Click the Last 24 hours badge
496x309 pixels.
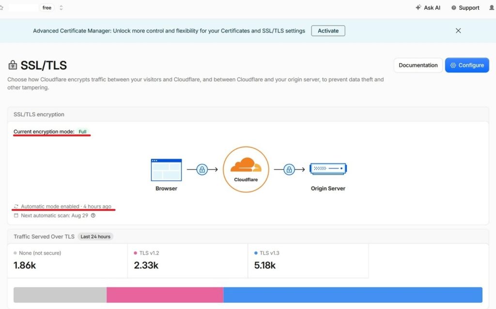pos(95,236)
